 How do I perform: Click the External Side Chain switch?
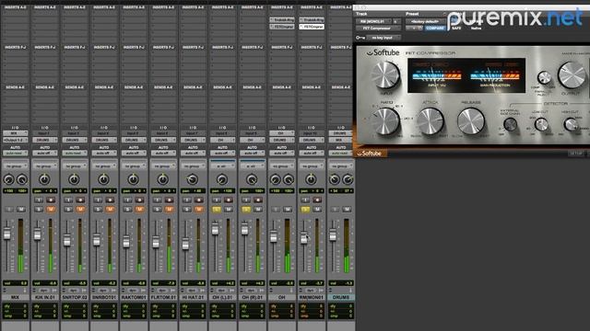[x=510, y=124]
